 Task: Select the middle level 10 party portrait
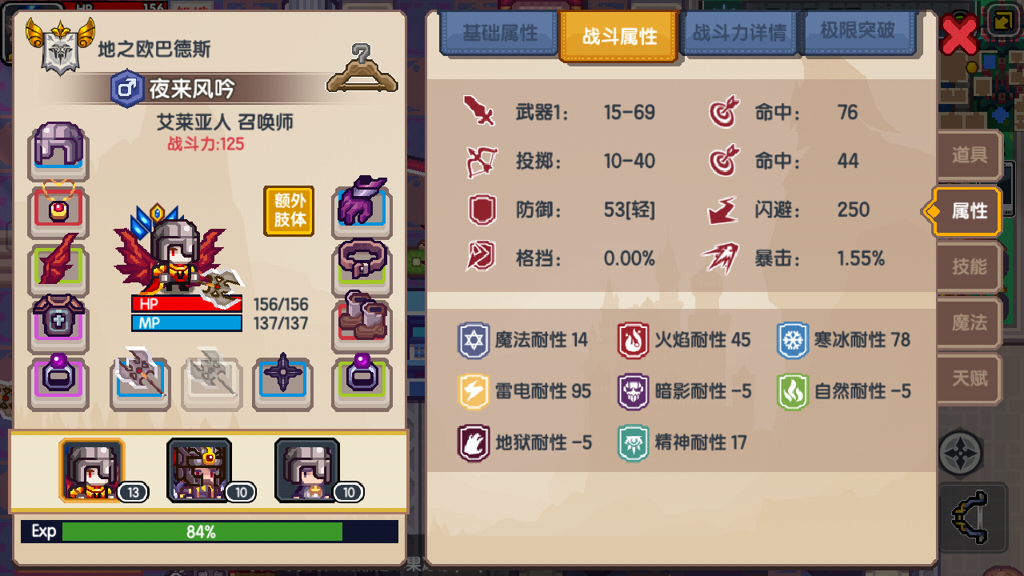pyautogui.click(x=199, y=471)
